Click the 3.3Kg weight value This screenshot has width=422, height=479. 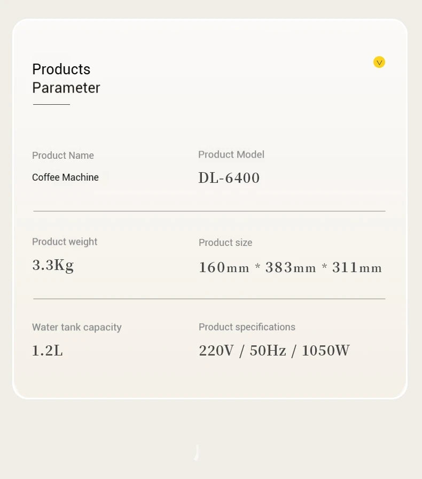pyautogui.click(x=53, y=265)
